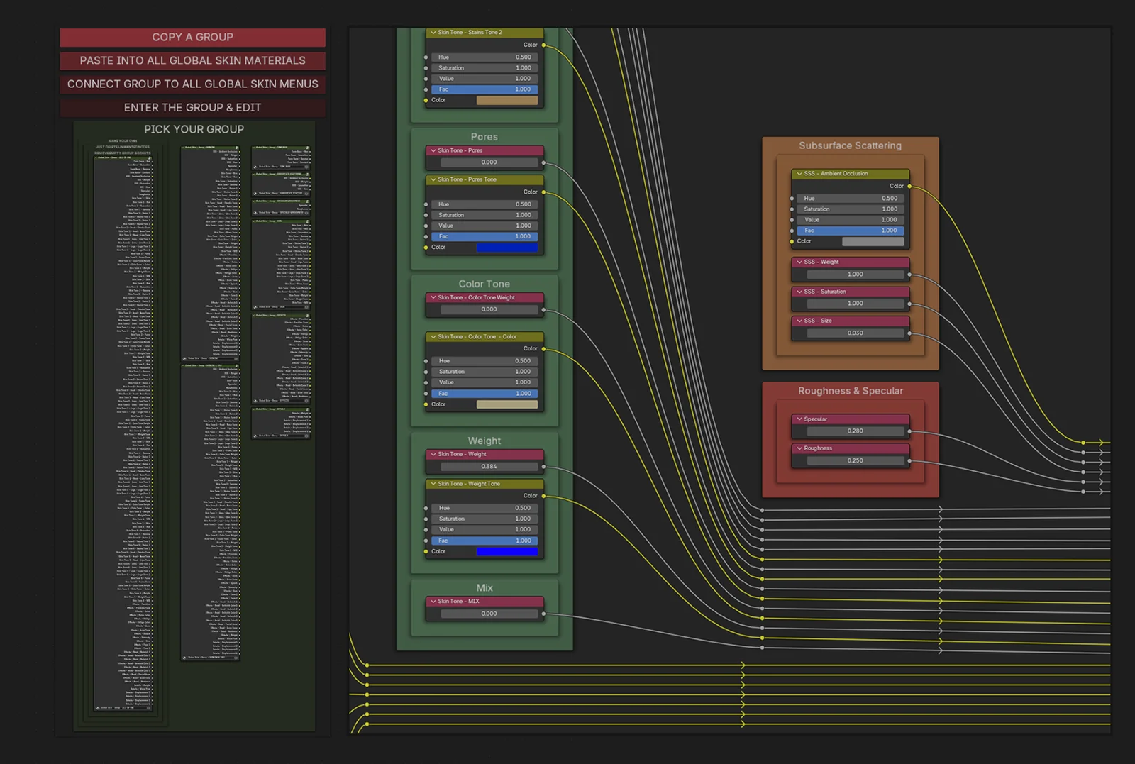Click ENTER THE GROUP & EDIT
The height and width of the screenshot is (764, 1135).
pos(192,107)
